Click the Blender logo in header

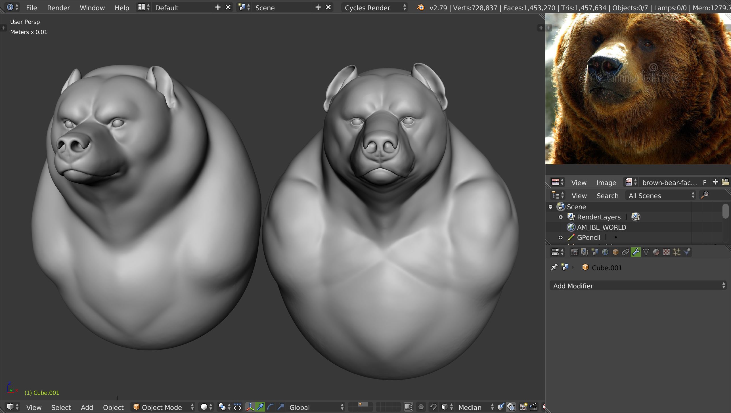coord(420,7)
